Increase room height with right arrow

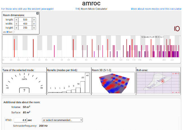coord(34,28)
